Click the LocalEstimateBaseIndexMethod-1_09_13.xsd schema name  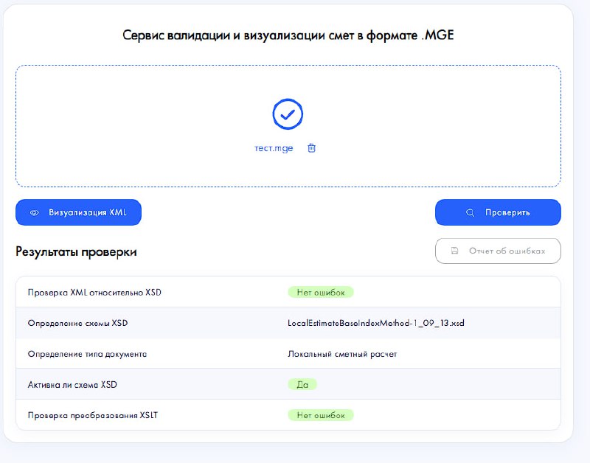376,323
